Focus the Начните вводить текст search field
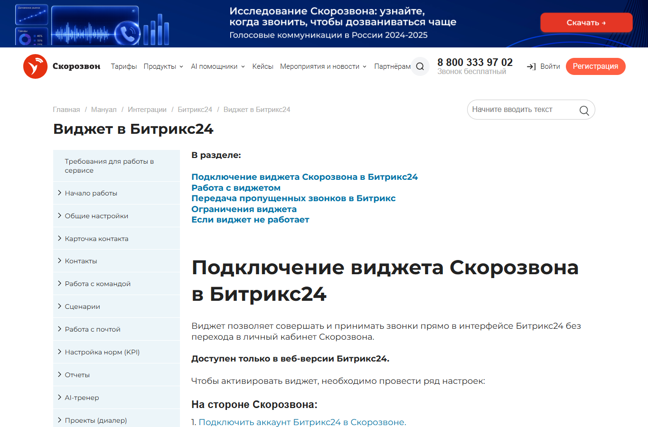This screenshot has height=427, width=648. (531, 110)
